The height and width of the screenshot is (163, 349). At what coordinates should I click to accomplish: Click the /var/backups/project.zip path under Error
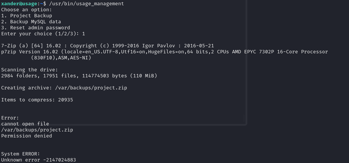point(37,130)
